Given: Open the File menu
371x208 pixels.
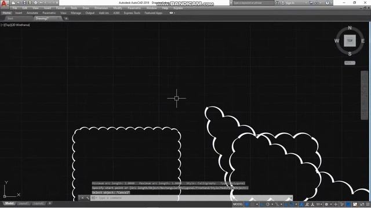Looking at the screenshot, I should coord(15,8).
